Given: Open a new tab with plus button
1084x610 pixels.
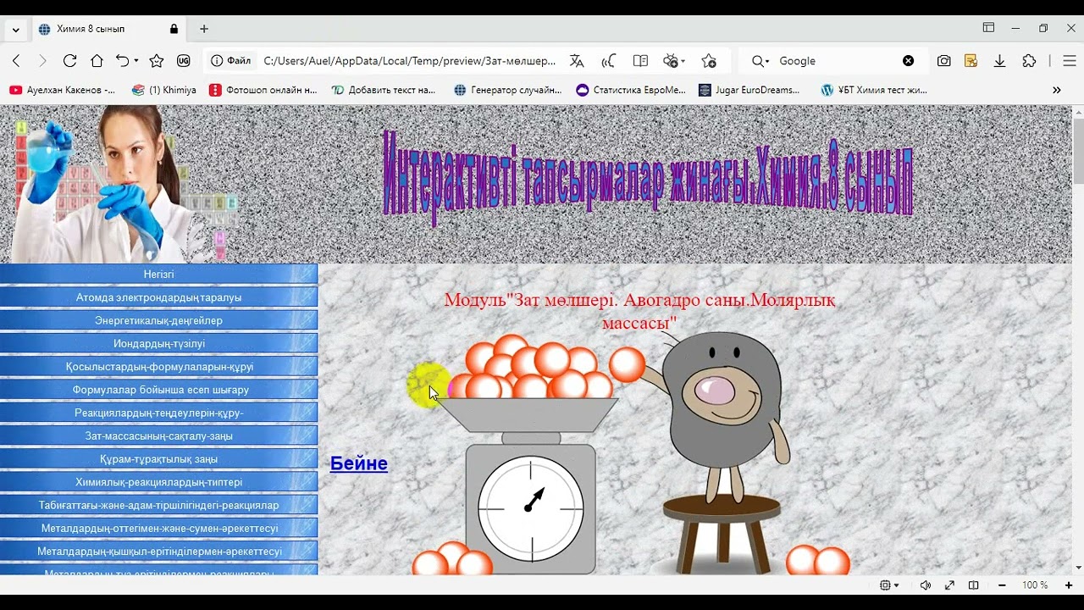Looking at the screenshot, I should [x=204, y=29].
